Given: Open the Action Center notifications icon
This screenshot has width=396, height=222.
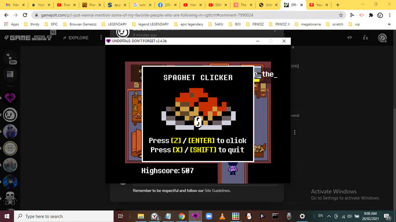Looking at the screenshot, I should tap(387, 216).
